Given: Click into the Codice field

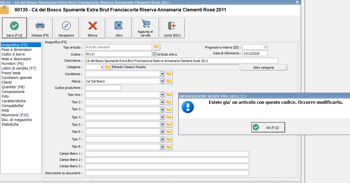Looking at the screenshot, I should tap(118, 54).
